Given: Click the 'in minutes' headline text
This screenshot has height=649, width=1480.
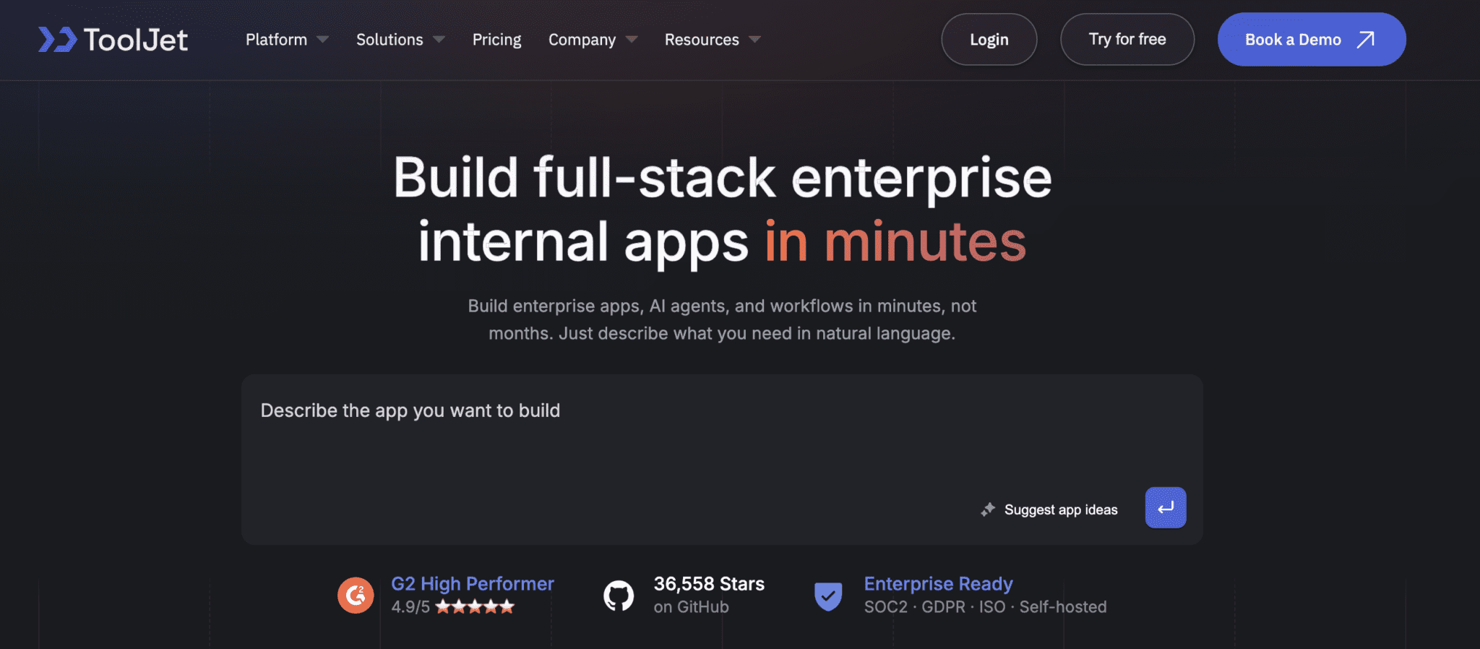Looking at the screenshot, I should 895,241.
